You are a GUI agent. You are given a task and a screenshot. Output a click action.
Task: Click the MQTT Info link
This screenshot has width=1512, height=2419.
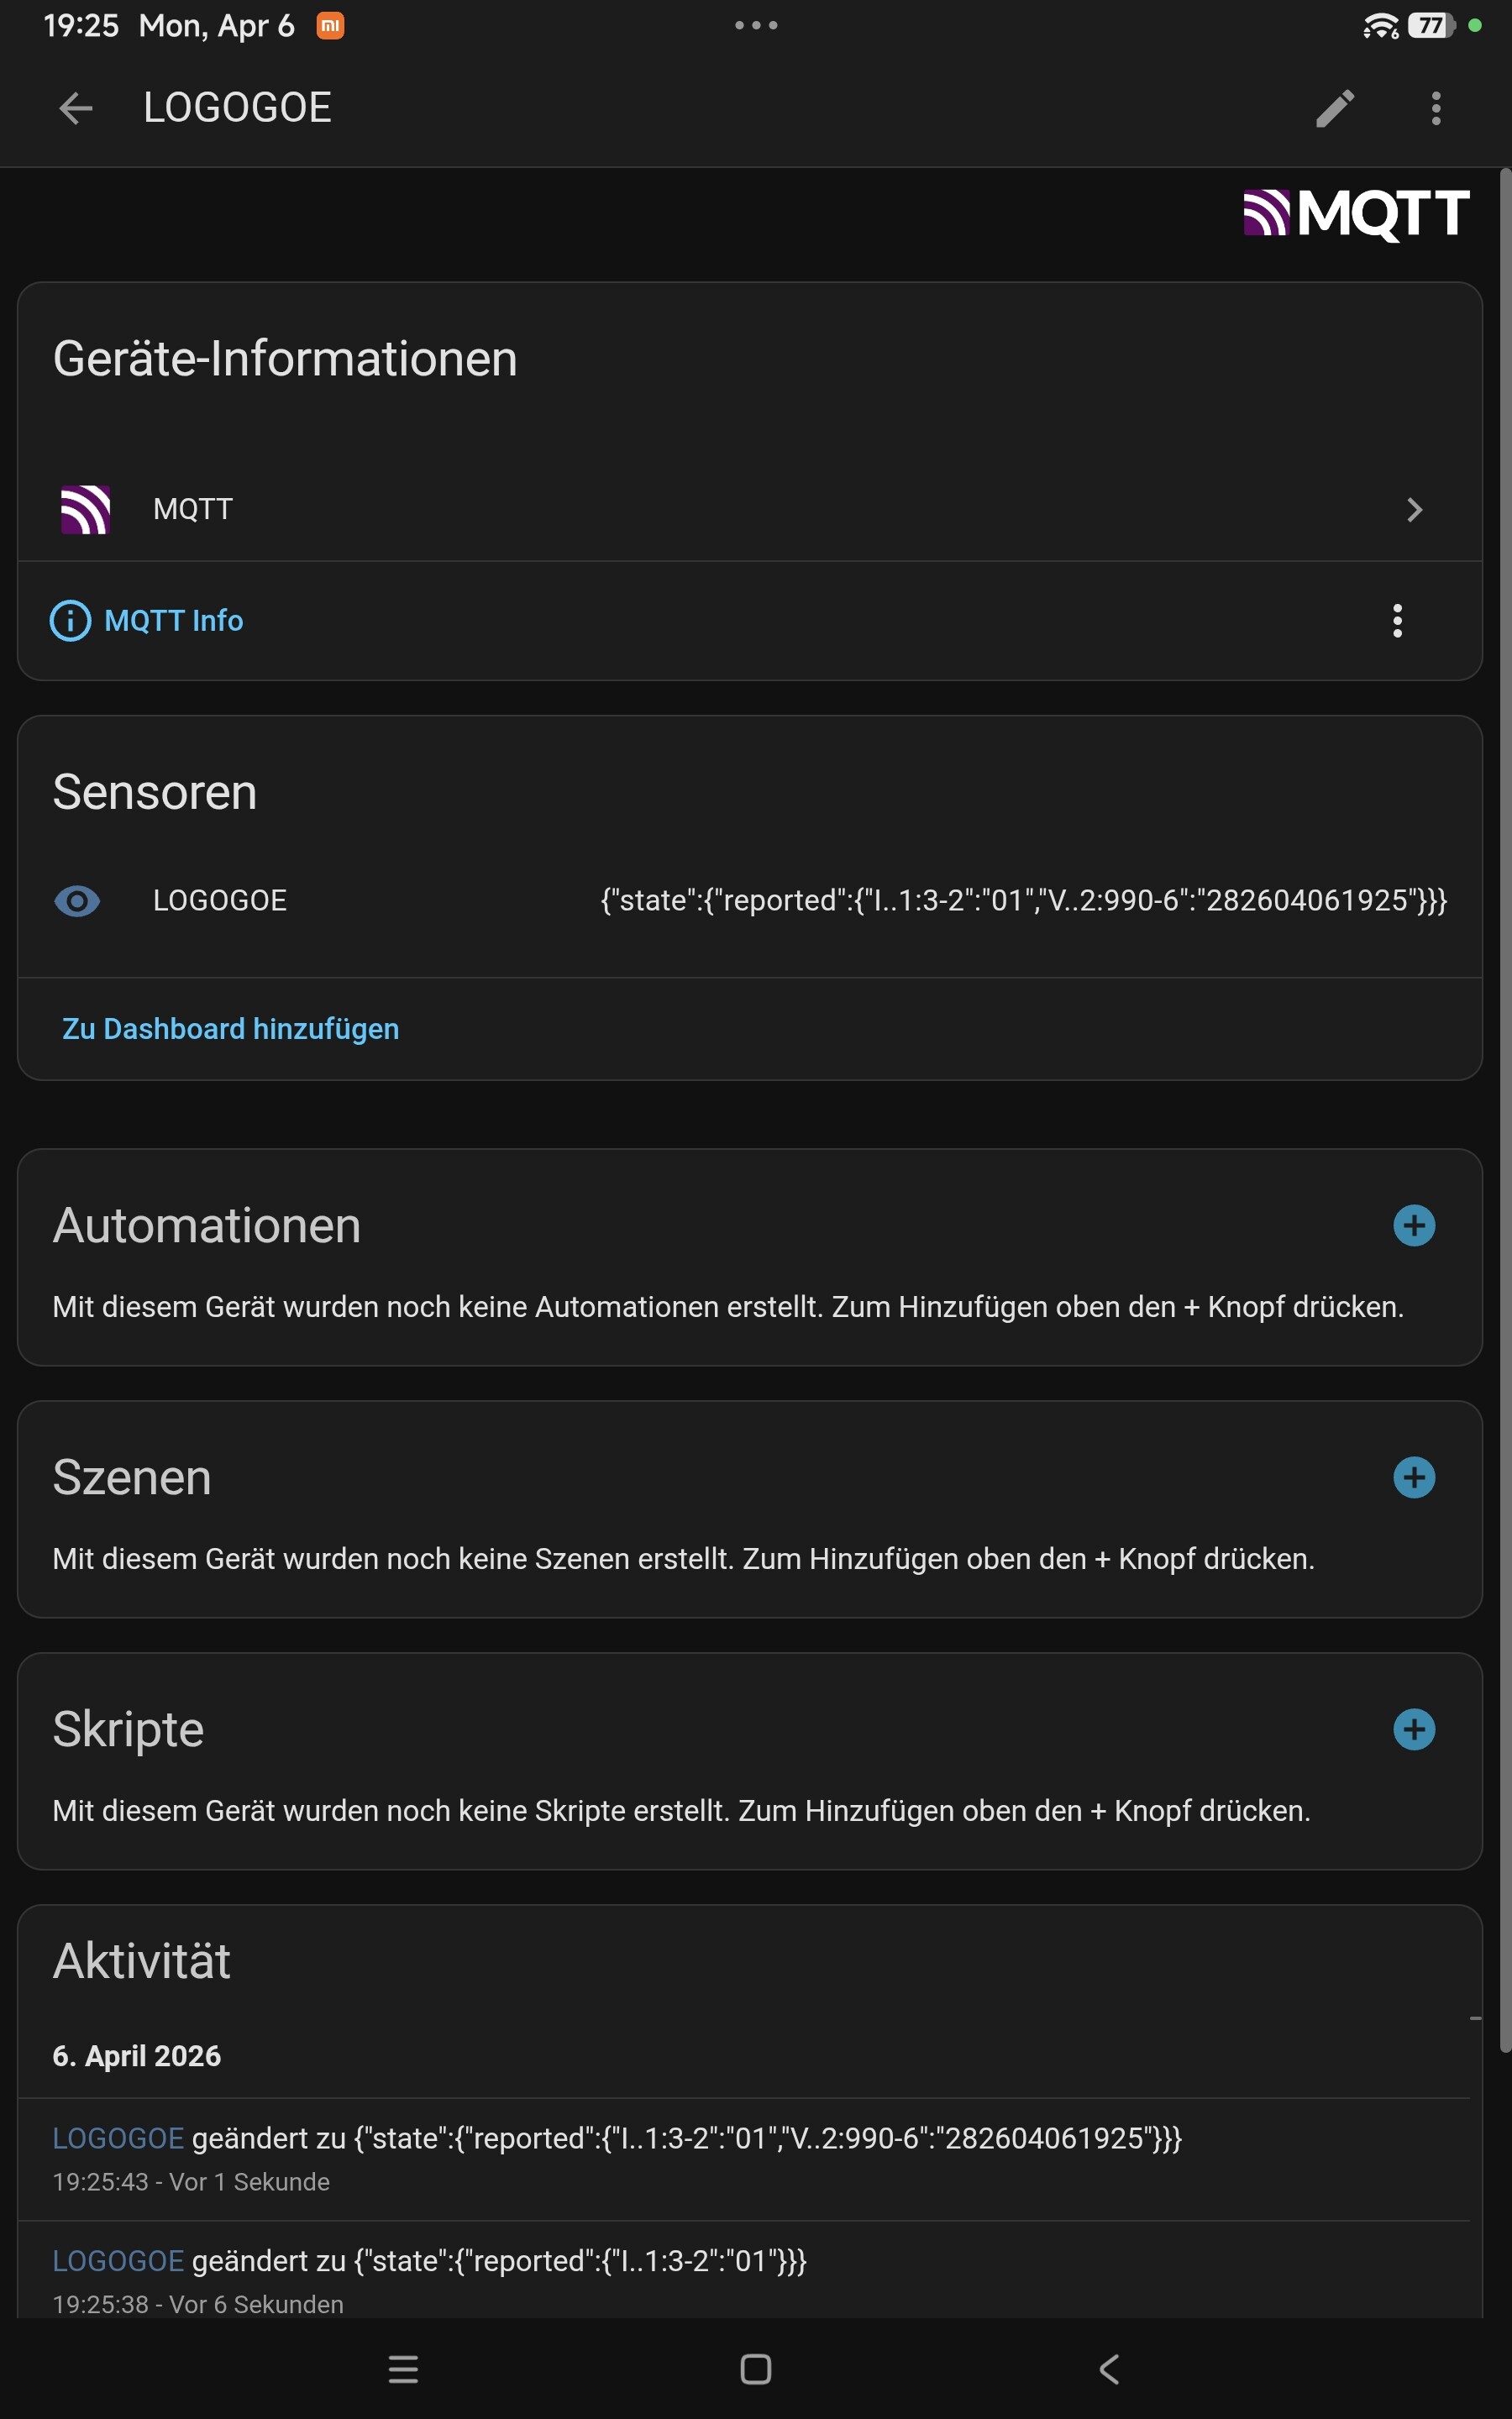(x=173, y=621)
